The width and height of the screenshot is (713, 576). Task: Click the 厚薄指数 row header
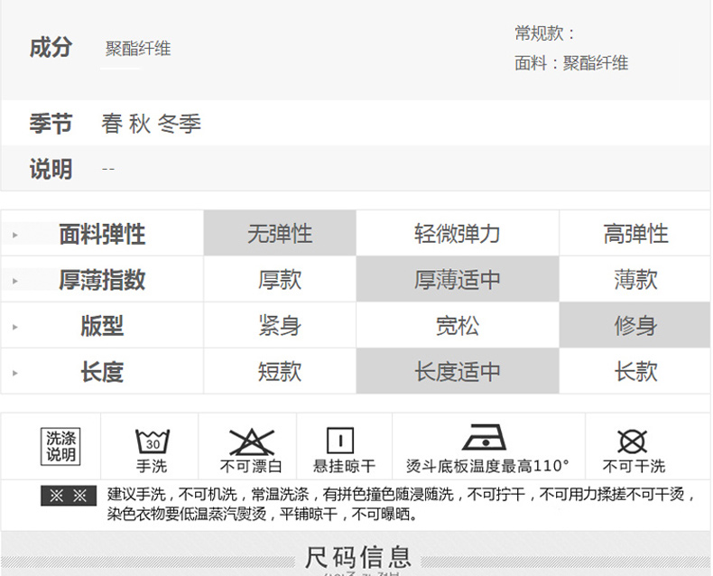pyautogui.click(x=102, y=280)
